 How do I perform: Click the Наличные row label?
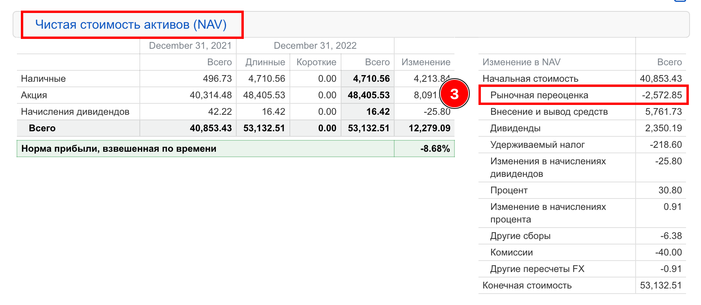coord(43,79)
